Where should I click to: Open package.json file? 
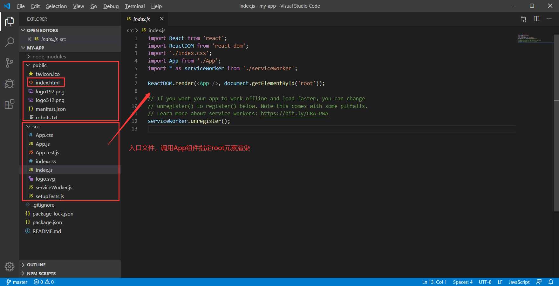(x=70, y=223)
